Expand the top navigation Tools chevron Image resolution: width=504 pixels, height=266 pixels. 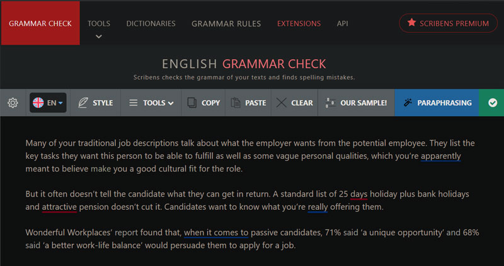point(99,36)
